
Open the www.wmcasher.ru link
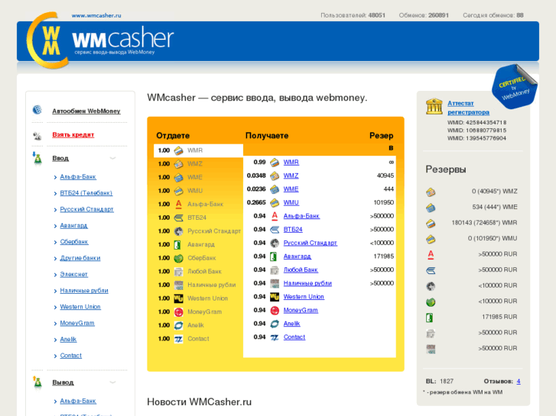point(96,15)
